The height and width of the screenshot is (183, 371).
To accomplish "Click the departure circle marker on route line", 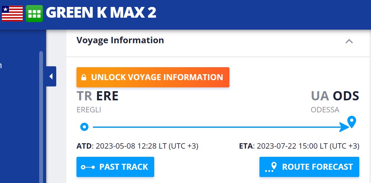I will tap(84, 127).
